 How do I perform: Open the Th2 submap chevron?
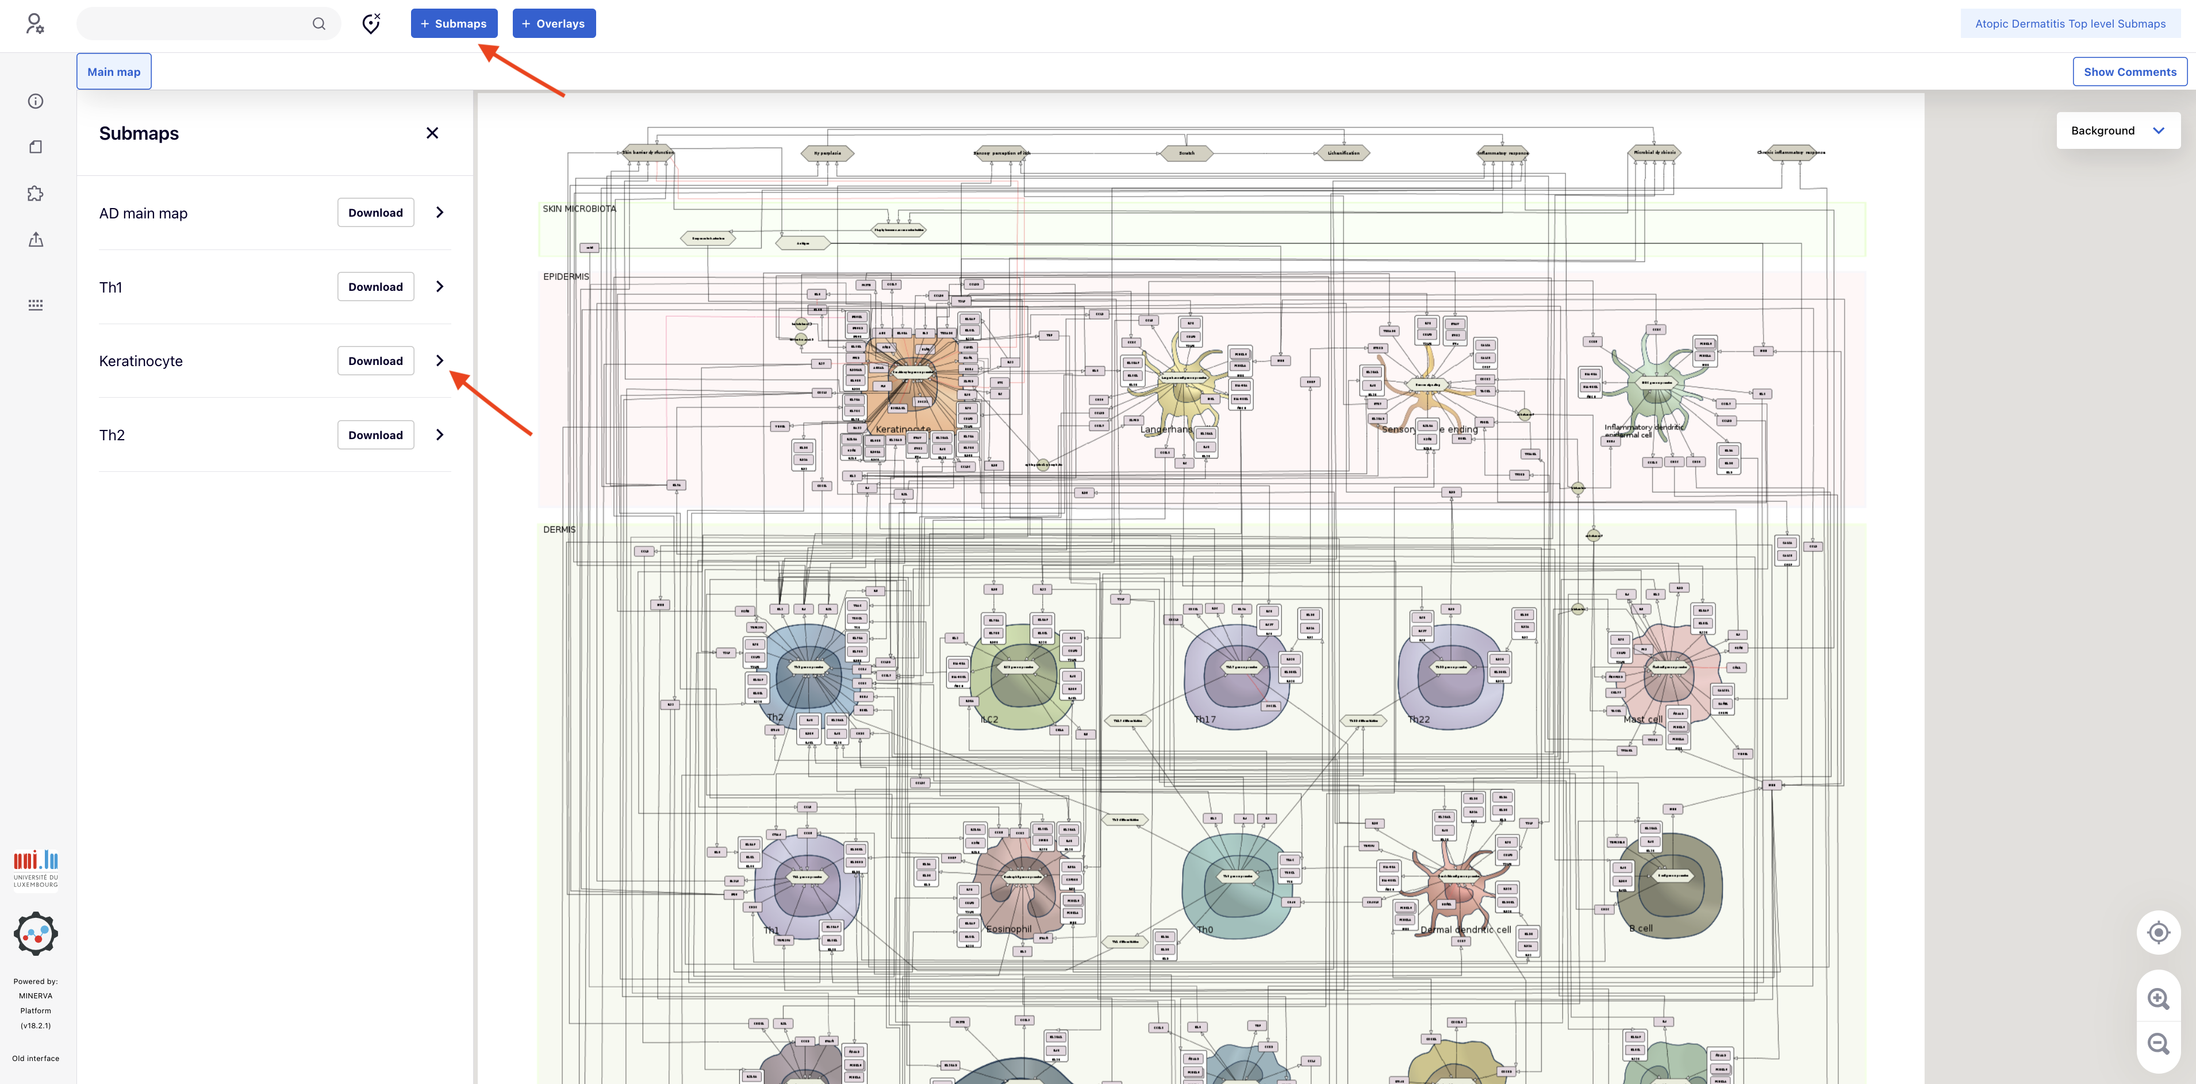click(x=440, y=435)
